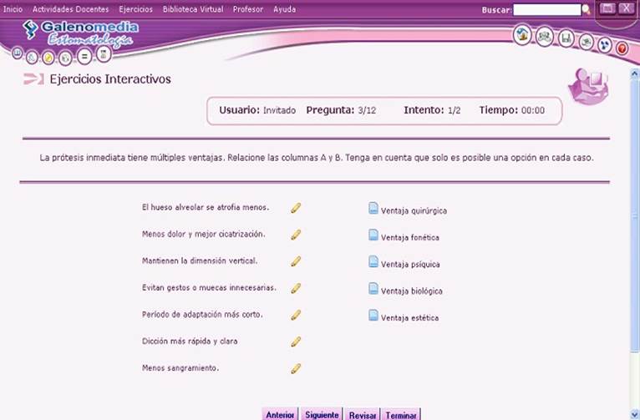Click the 'Terminar' button
The width and height of the screenshot is (640, 420).
point(401,414)
